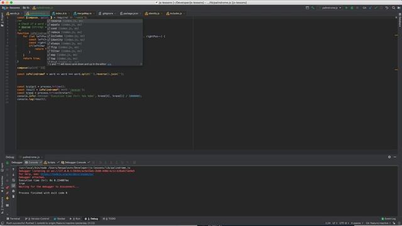Choose 'reverse' from the completion popup

(x=95, y=21)
